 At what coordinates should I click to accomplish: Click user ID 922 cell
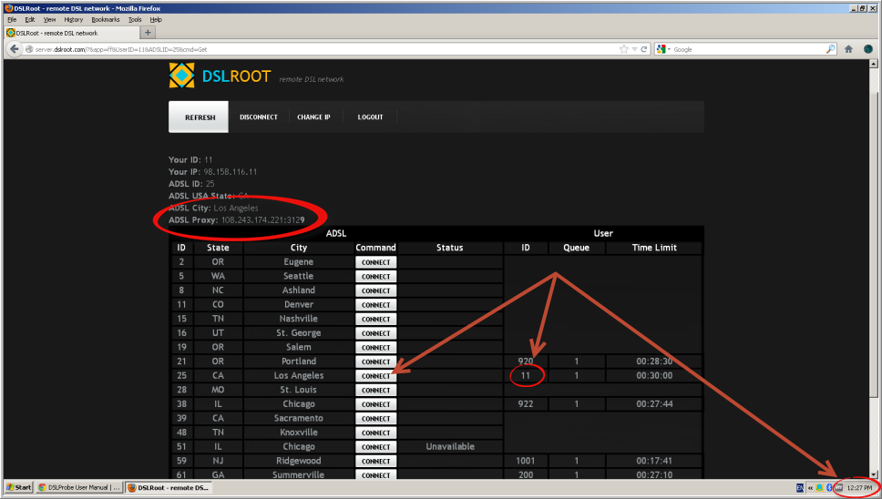pyautogui.click(x=526, y=404)
